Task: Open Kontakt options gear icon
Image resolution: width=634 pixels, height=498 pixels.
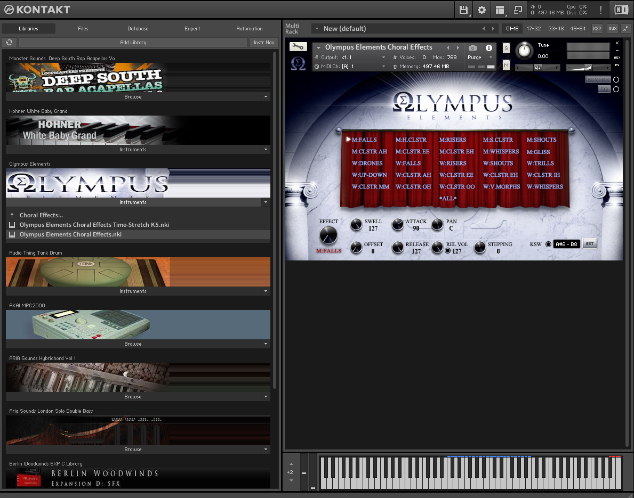Action: click(481, 10)
